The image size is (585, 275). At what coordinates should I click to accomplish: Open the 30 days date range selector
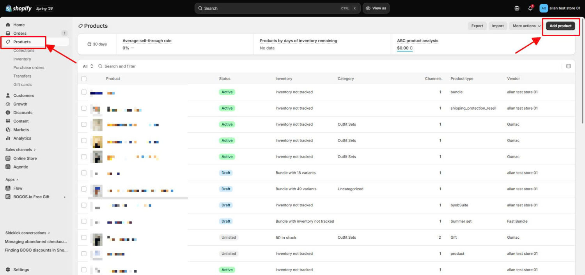pyautogui.click(x=97, y=44)
